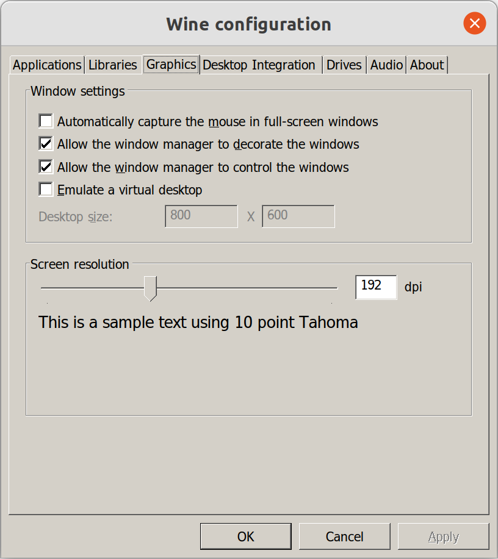Go to the Desktop Integration tab
The image size is (498, 559).
260,65
